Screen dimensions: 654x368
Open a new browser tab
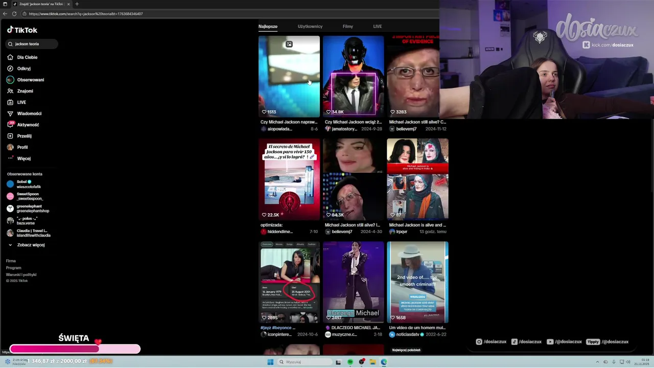(x=77, y=4)
